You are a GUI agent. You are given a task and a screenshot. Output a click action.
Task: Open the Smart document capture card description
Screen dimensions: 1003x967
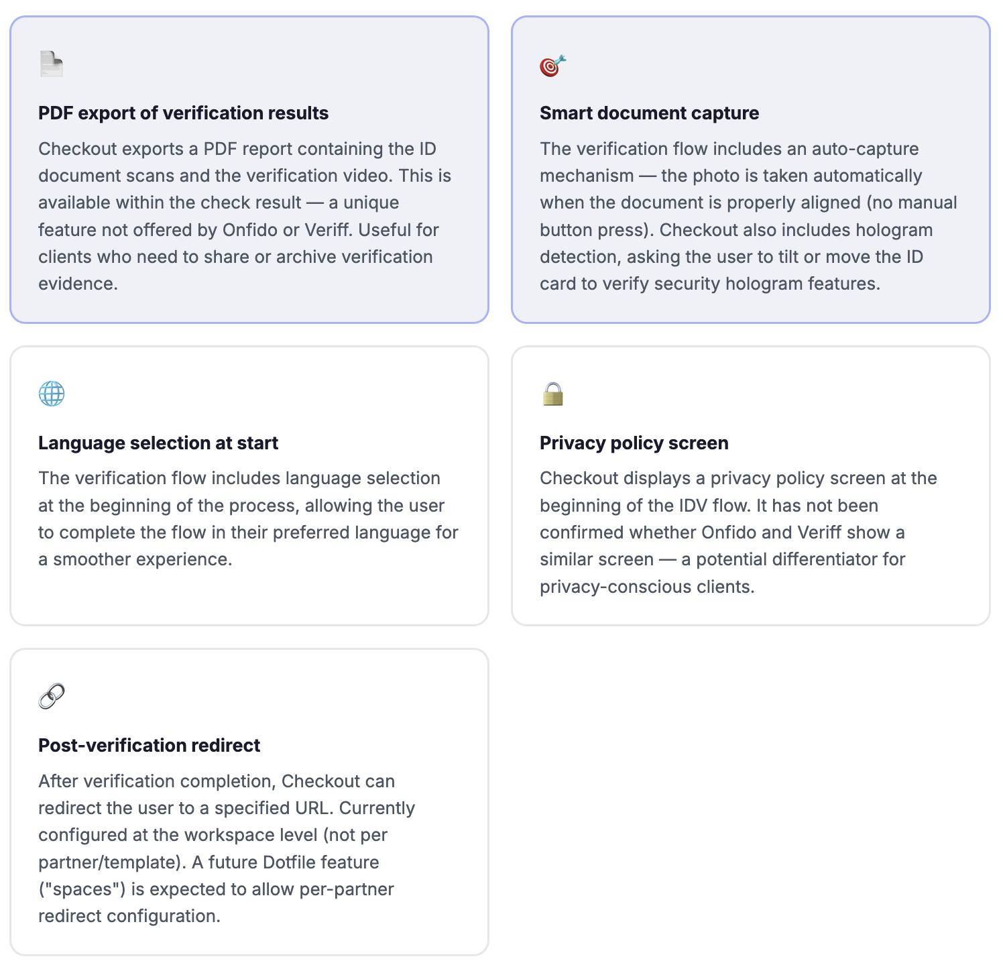[x=748, y=216]
